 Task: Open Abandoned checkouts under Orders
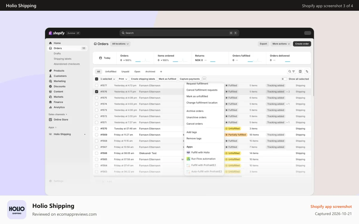(x=67, y=64)
